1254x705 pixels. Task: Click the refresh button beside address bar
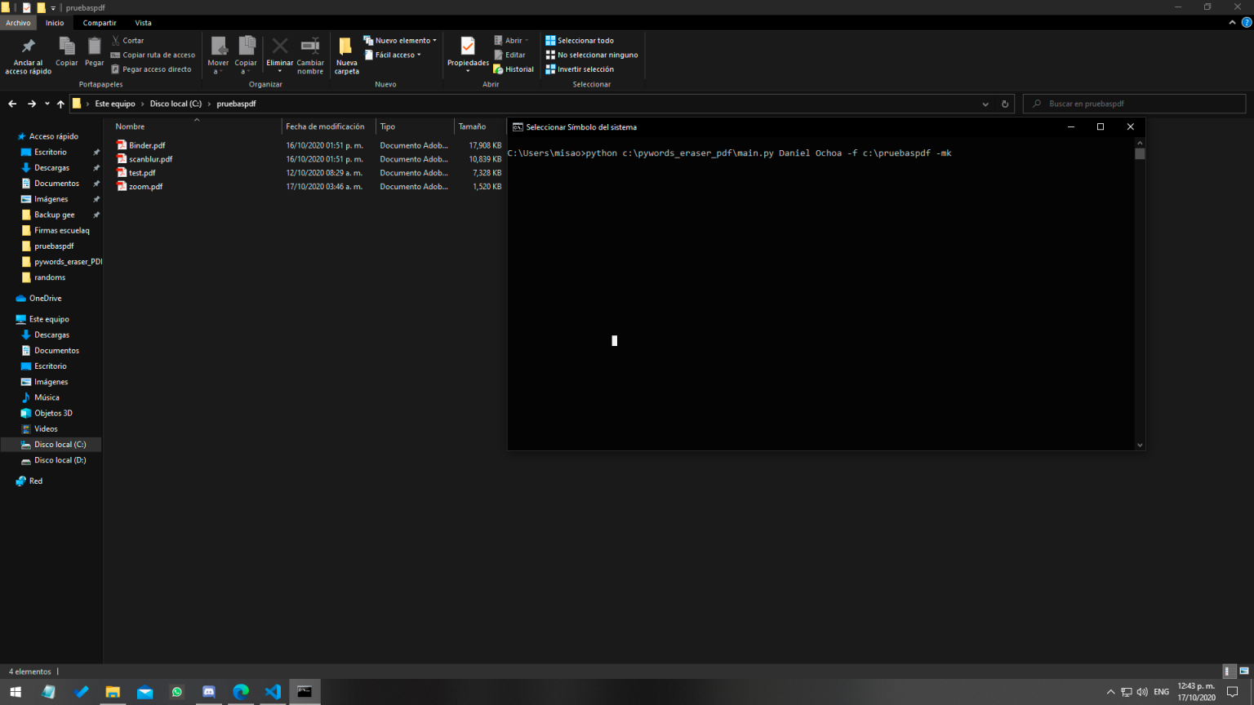1005,104
